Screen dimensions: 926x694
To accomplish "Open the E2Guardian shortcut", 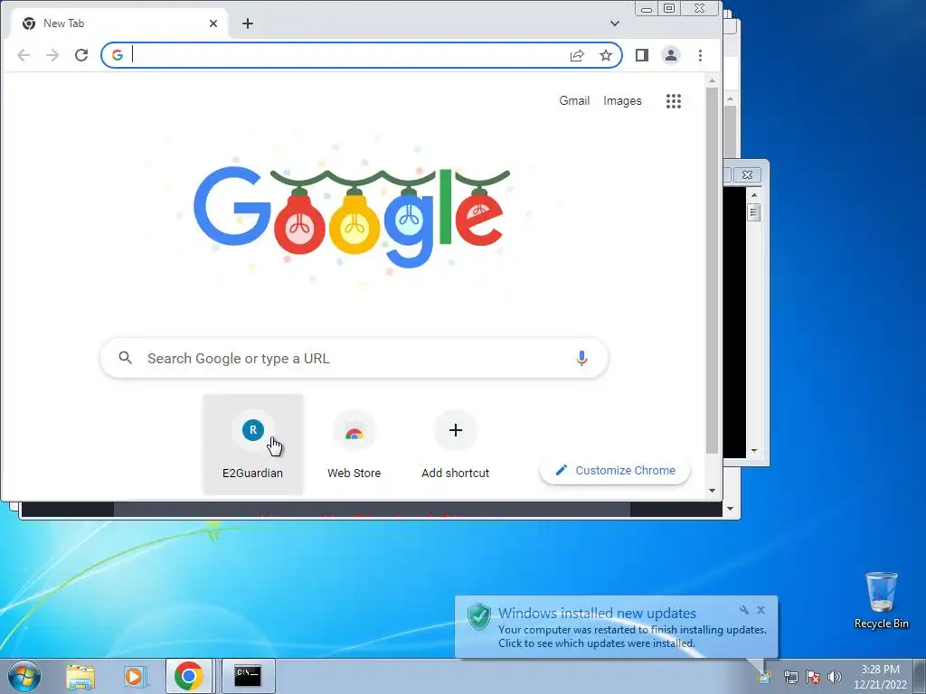I will pos(253,445).
